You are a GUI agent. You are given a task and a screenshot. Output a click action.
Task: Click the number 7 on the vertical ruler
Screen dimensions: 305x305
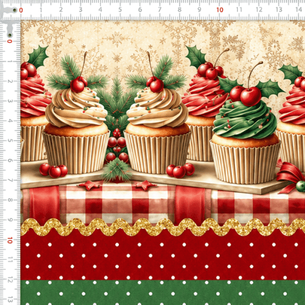tap(10, 181)
